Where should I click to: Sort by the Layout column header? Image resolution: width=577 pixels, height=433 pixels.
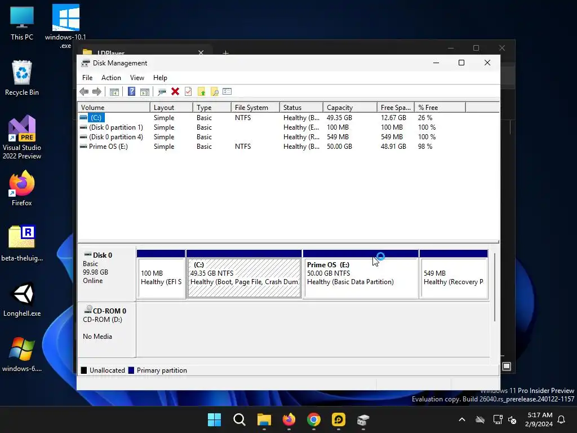pos(171,108)
